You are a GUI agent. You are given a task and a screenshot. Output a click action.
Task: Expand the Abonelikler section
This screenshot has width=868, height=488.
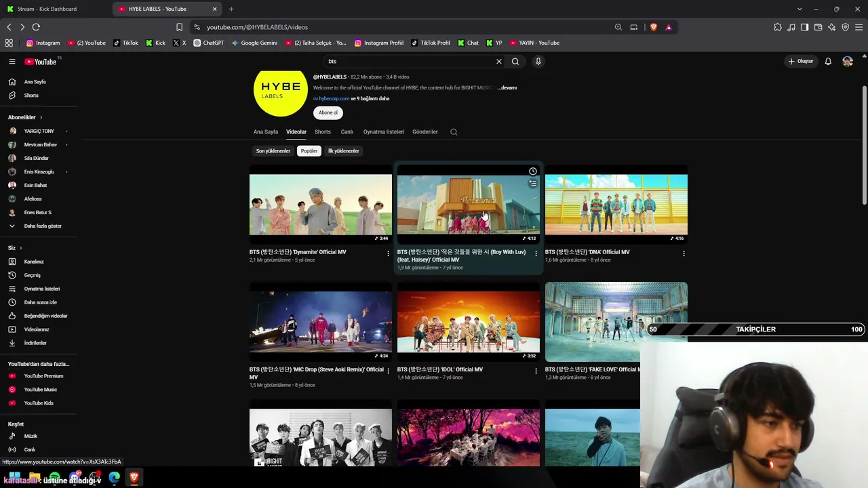tap(25, 117)
